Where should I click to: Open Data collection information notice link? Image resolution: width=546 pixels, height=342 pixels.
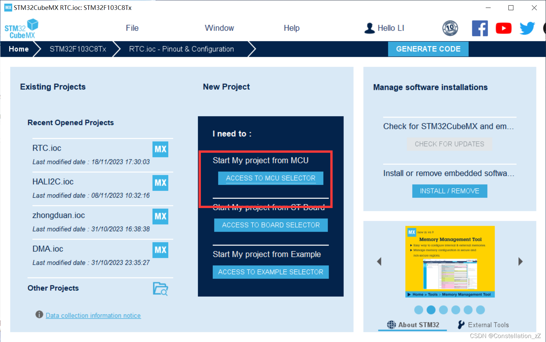[93, 315]
